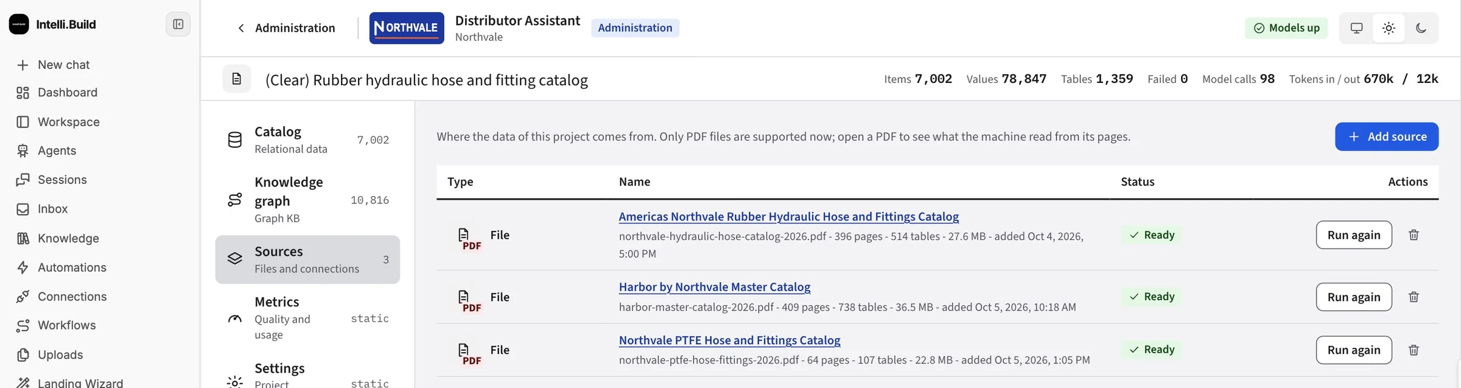
Task: Click the Settings gear icon
Action: pyautogui.click(x=235, y=382)
